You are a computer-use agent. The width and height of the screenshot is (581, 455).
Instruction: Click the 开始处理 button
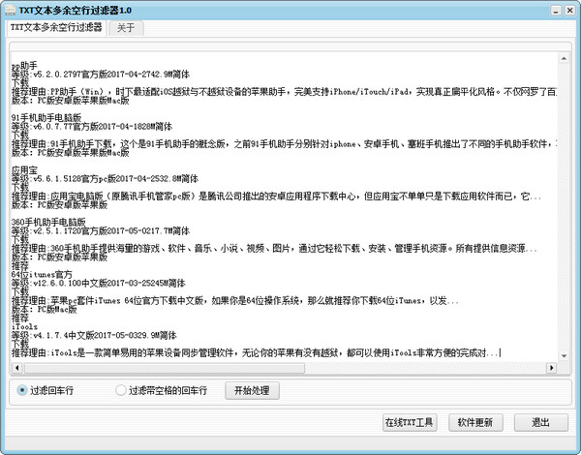[252, 390]
